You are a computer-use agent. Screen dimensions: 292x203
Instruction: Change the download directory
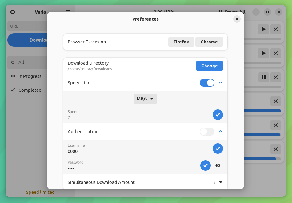(209, 66)
